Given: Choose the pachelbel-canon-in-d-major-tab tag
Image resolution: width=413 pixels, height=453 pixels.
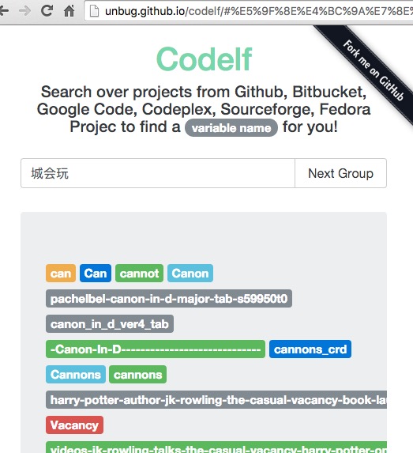Looking at the screenshot, I should pyautogui.click(x=169, y=298).
